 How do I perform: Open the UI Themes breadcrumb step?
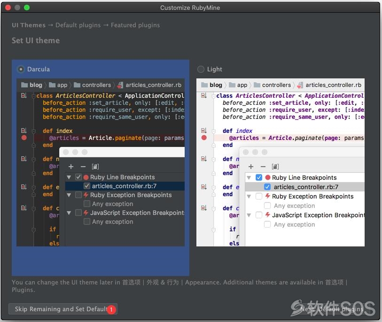point(29,25)
